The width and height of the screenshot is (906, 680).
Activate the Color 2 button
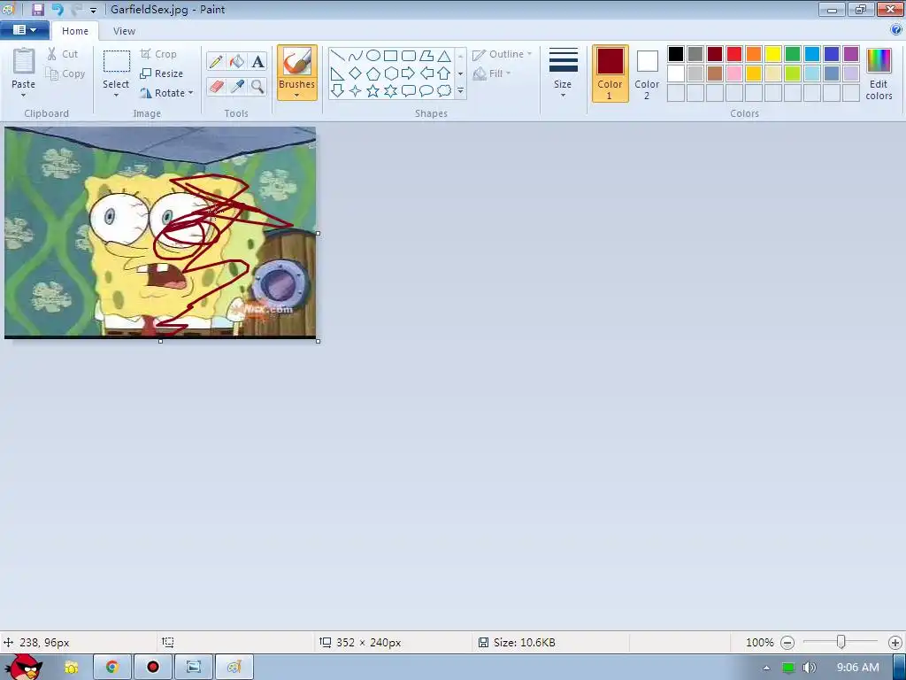647,73
